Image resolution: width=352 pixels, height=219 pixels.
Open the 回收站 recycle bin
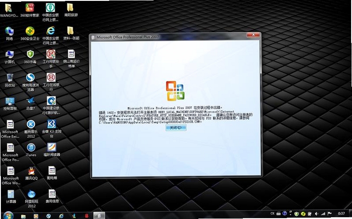pos(10,80)
